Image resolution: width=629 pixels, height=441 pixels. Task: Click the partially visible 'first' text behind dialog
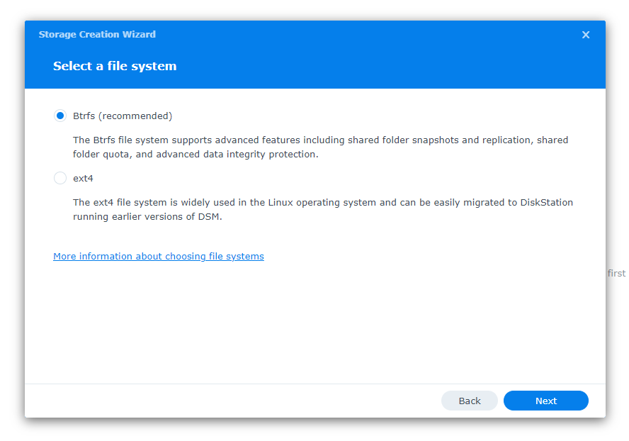(616, 273)
